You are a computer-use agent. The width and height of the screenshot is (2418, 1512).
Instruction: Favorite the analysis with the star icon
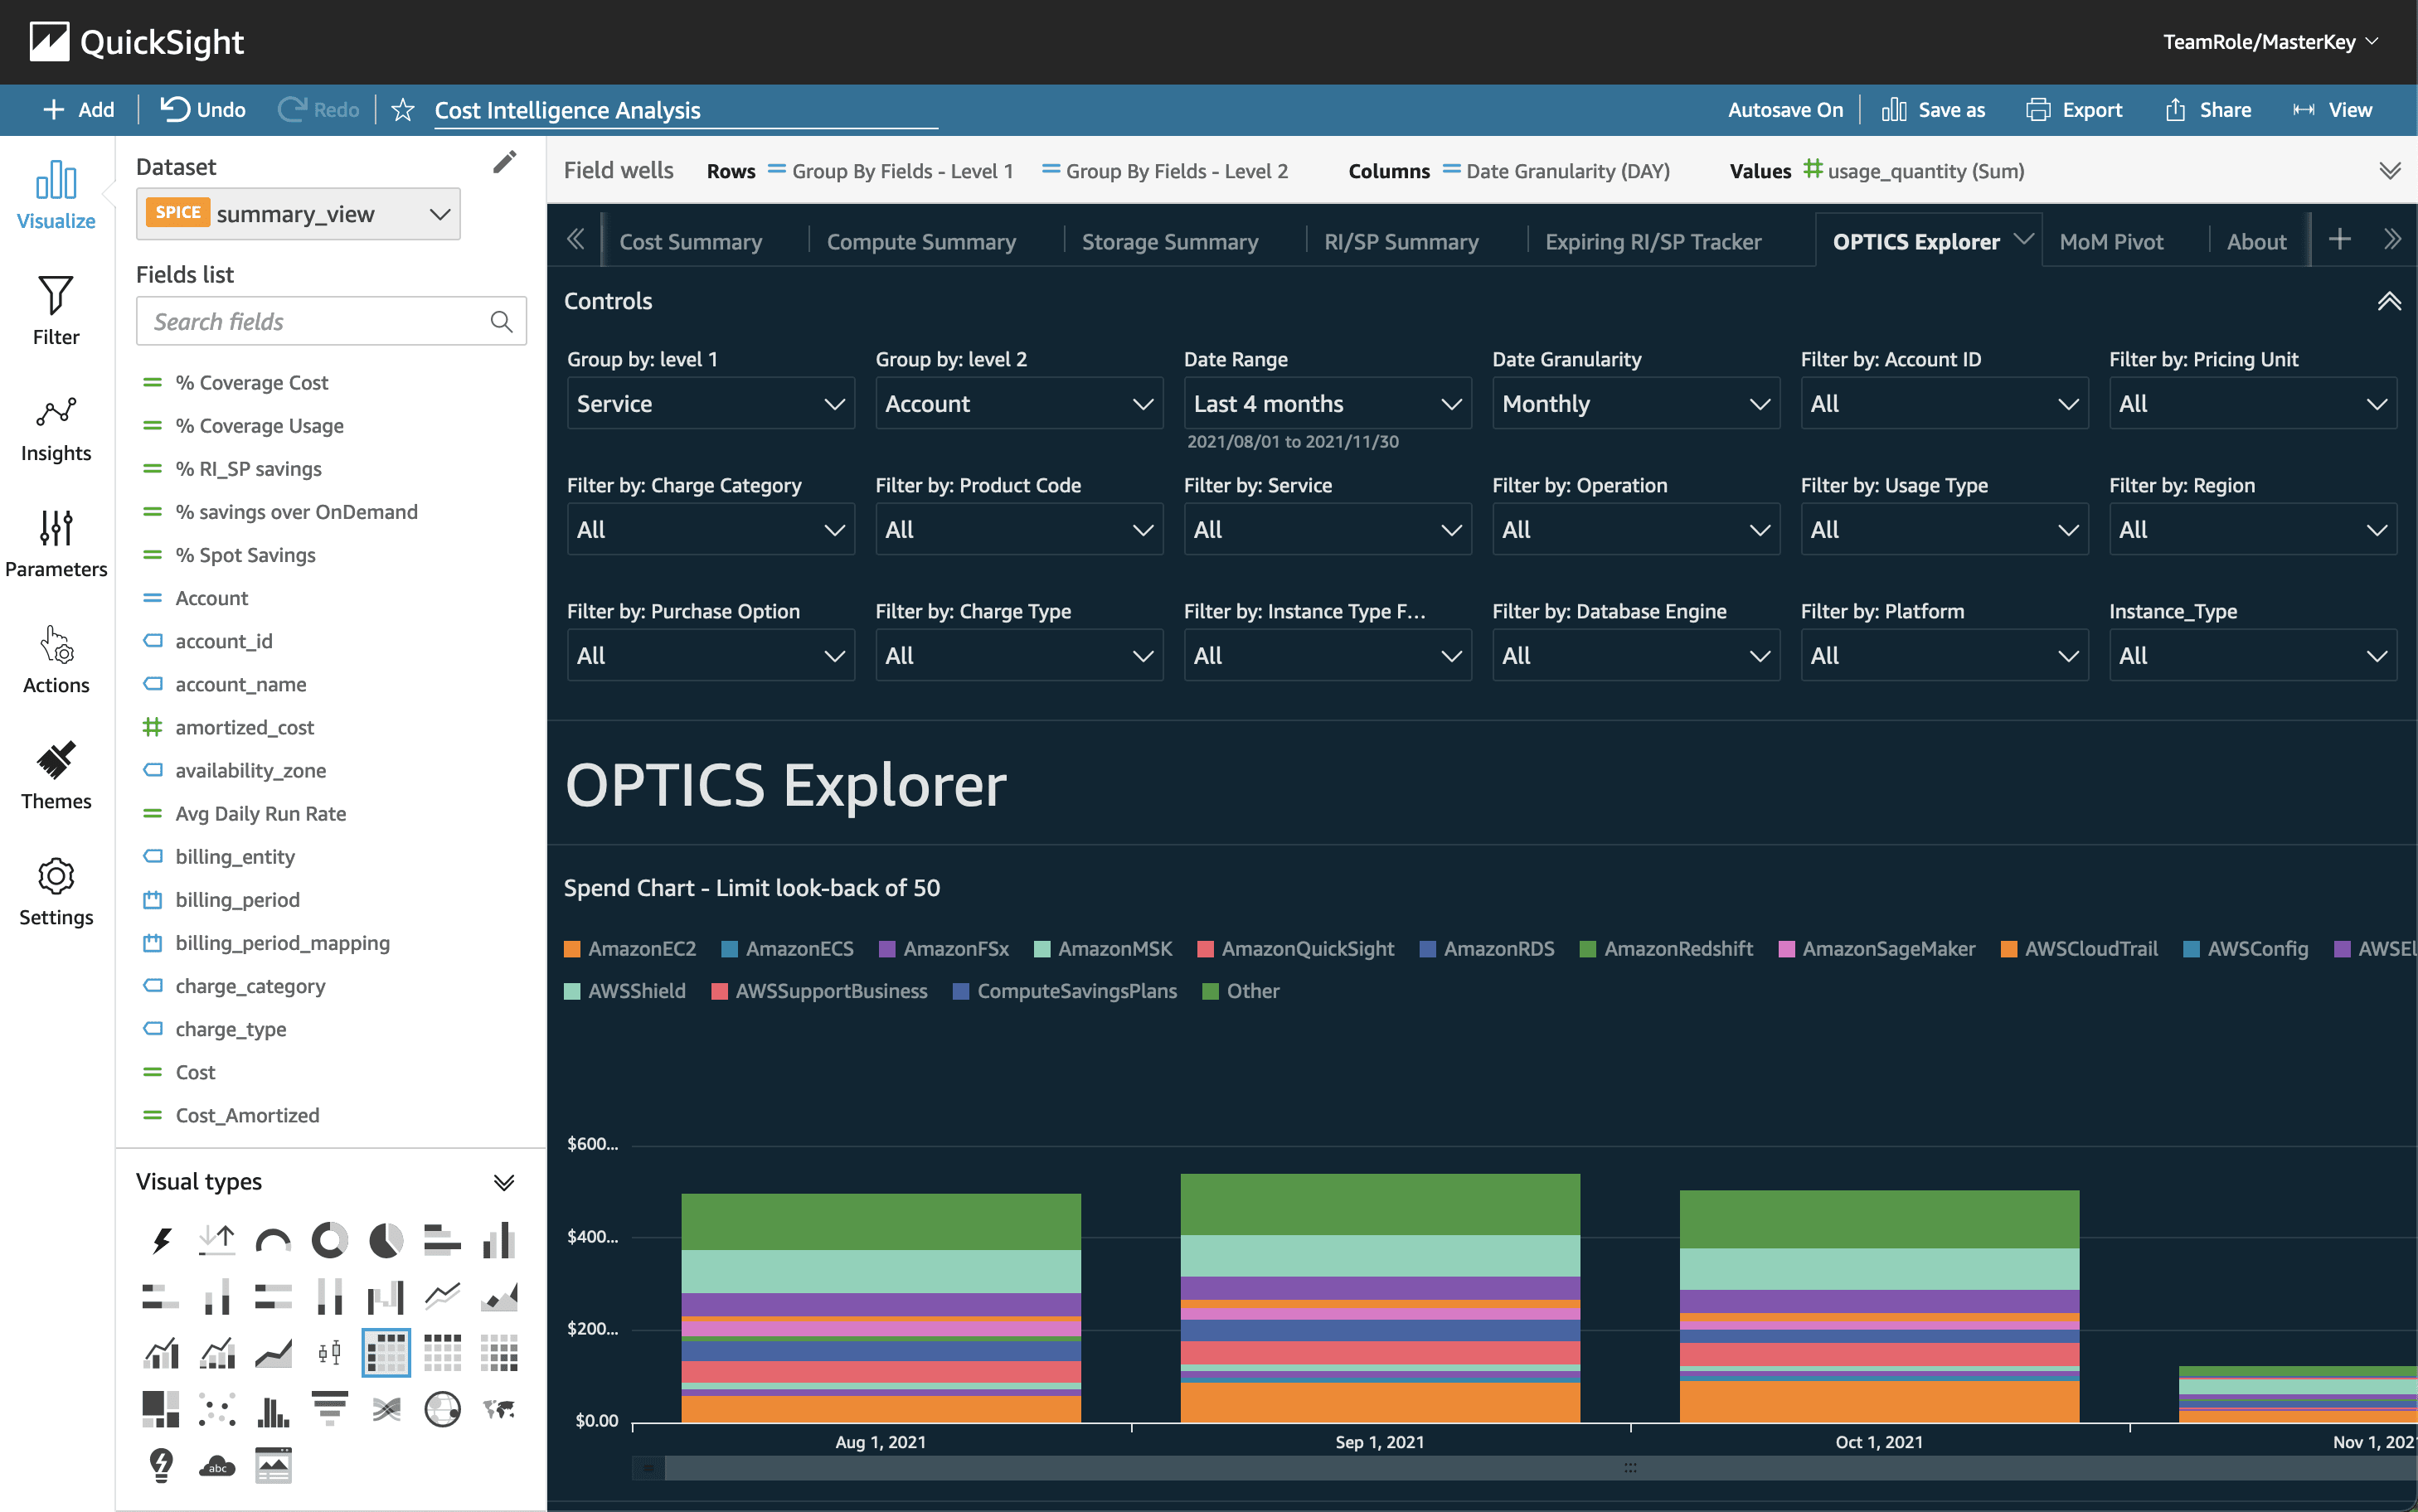(403, 109)
